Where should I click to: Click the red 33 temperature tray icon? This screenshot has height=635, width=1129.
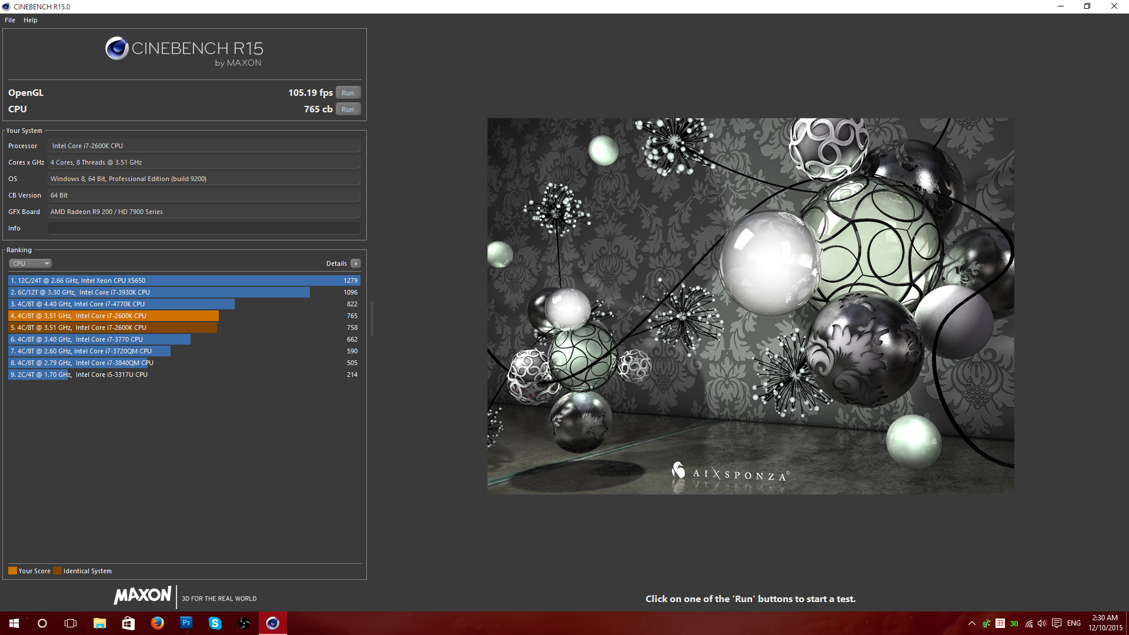coord(1000,623)
